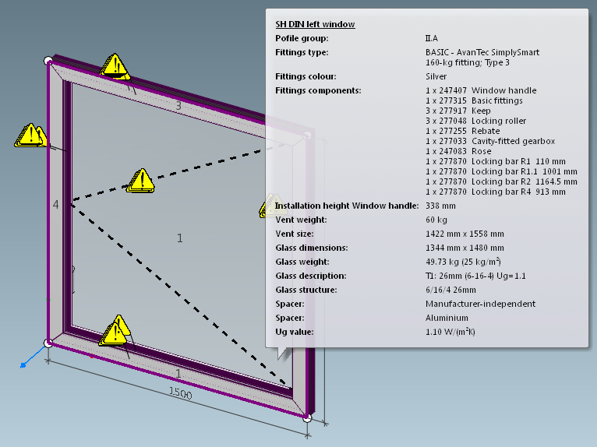This screenshot has width=597, height=447.
Task: Click field number 1 in the glass centre
Action: point(179,238)
